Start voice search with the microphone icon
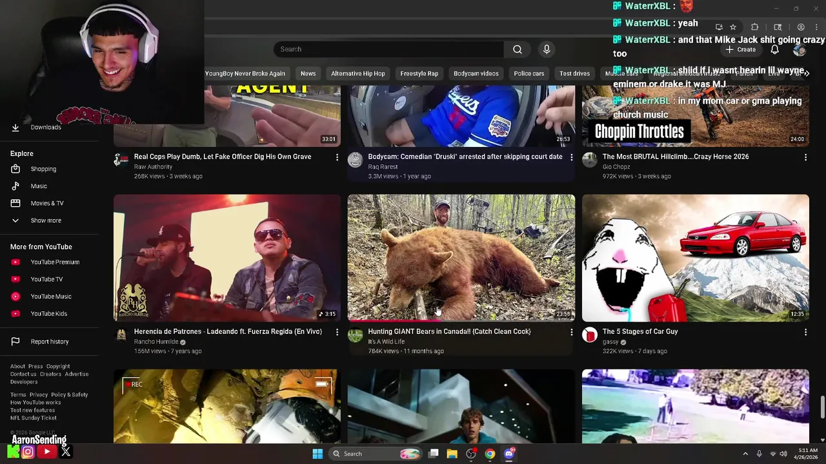 pos(547,49)
